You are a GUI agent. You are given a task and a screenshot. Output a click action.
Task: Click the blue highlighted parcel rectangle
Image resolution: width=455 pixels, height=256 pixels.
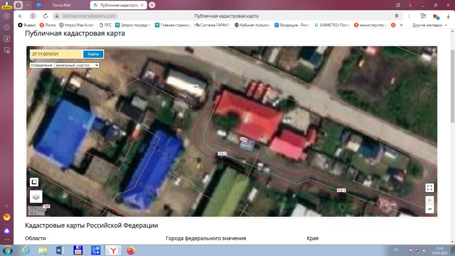[248, 145]
